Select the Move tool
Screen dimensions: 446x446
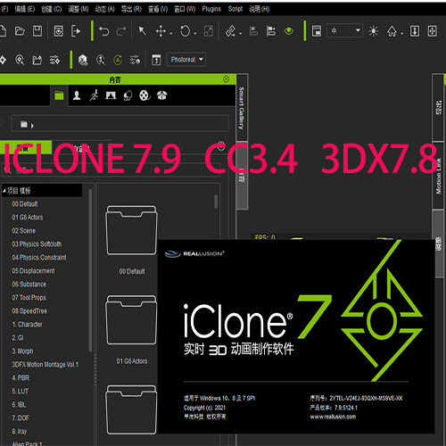[x=161, y=31]
